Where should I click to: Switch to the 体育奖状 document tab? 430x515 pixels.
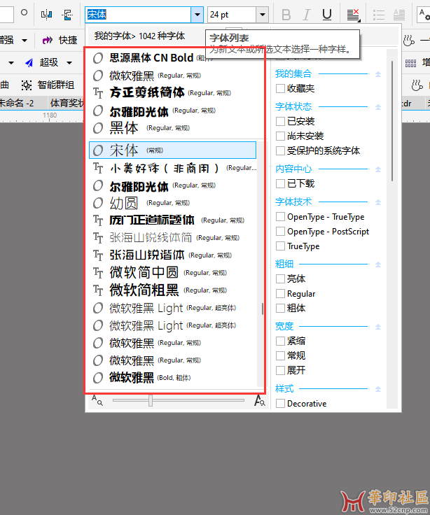coord(67,103)
